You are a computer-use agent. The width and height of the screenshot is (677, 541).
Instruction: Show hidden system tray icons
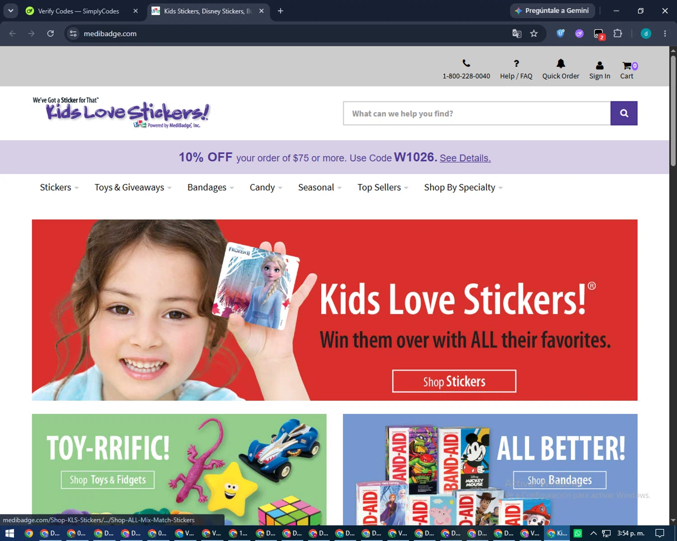coord(594,533)
